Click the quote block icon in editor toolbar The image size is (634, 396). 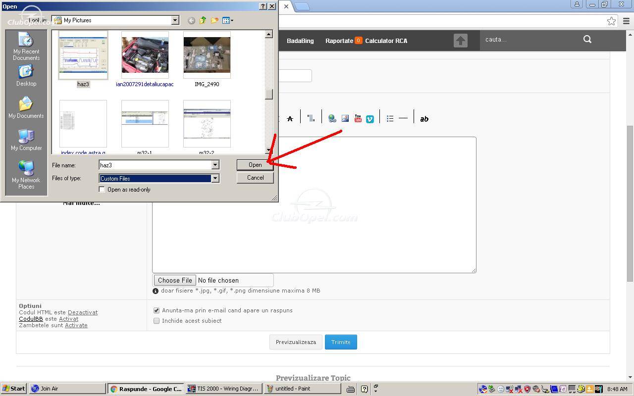coord(311,119)
